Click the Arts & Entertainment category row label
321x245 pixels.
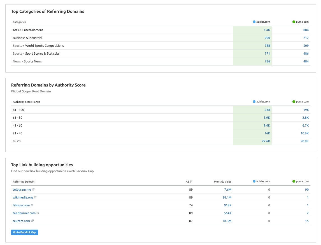[x=28, y=30]
